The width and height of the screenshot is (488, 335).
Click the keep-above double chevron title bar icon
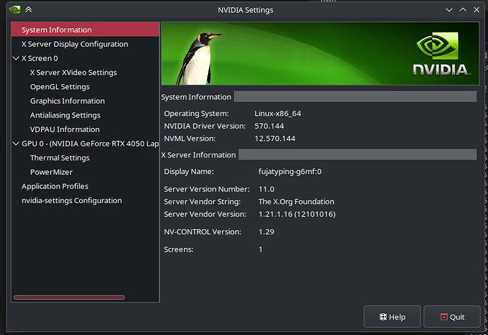click(28, 10)
